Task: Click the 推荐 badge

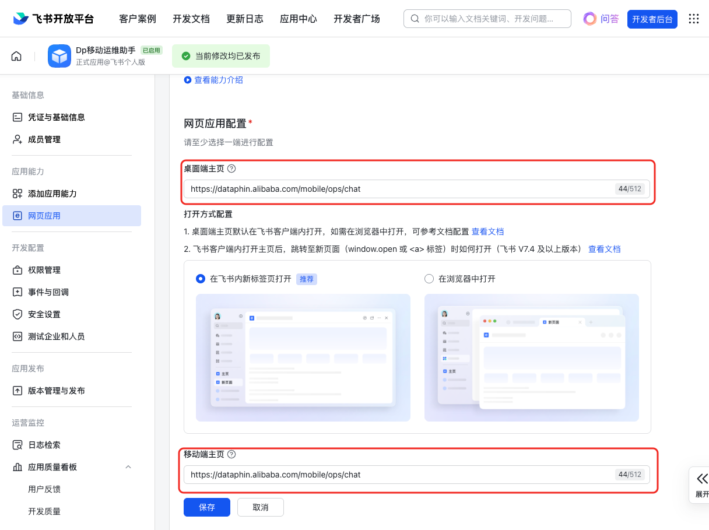Action: pyautogui.click(x=307, y=279)
